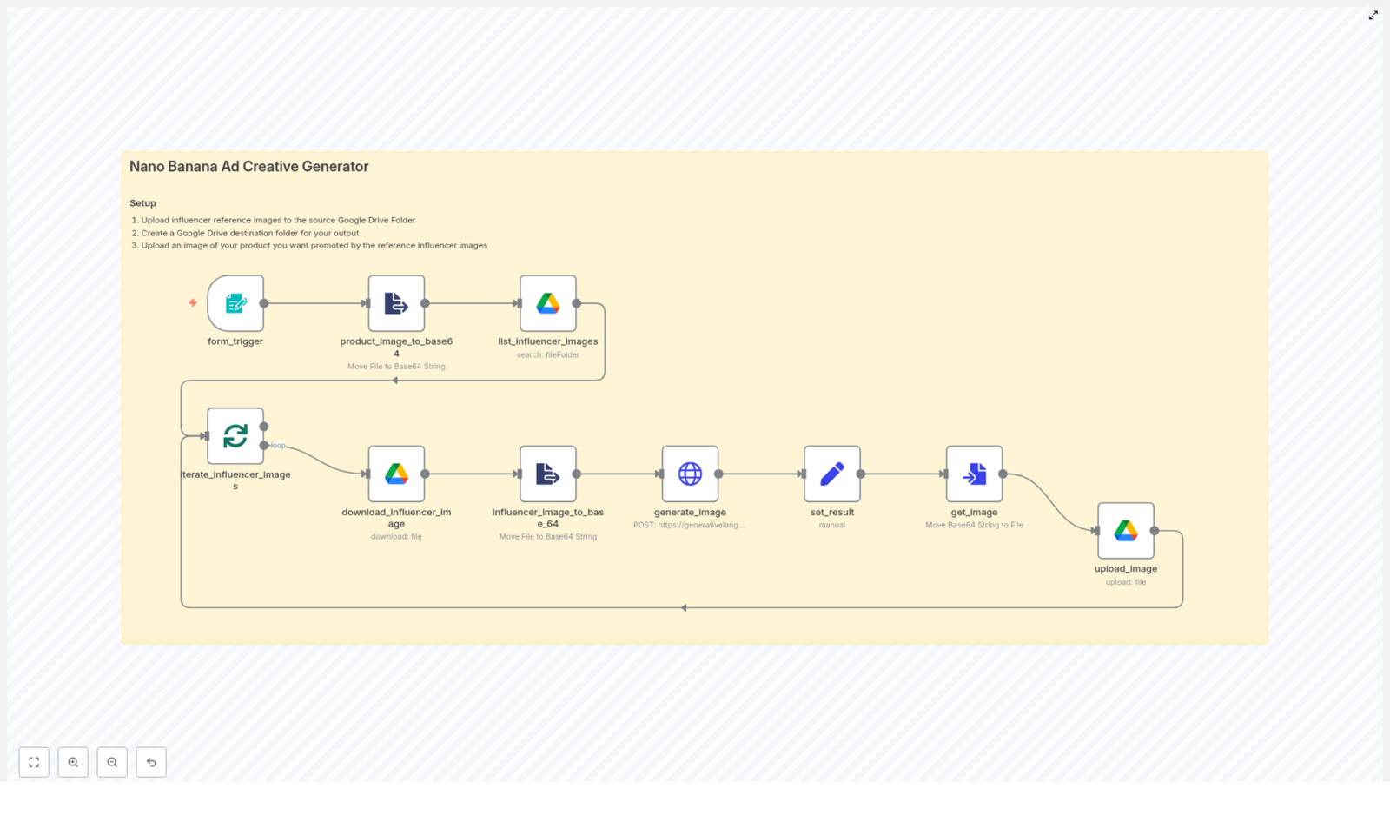1390x815 pixels.
Task: Click the red lightning trigger indicator
Action: click(193, 303)
